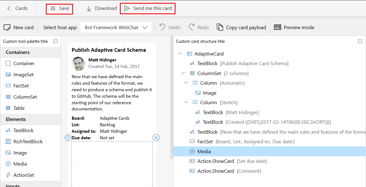Select Image node in structure tree
Screen dimensions: 366x187
[270, 93]
